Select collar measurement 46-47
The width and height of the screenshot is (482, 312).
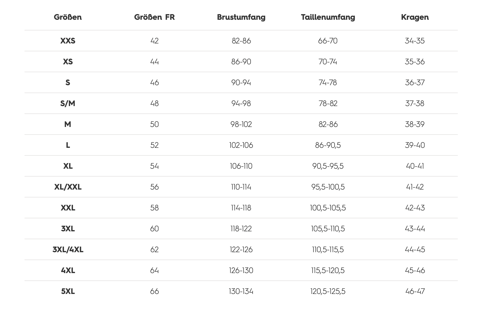[x=415, y=291]
